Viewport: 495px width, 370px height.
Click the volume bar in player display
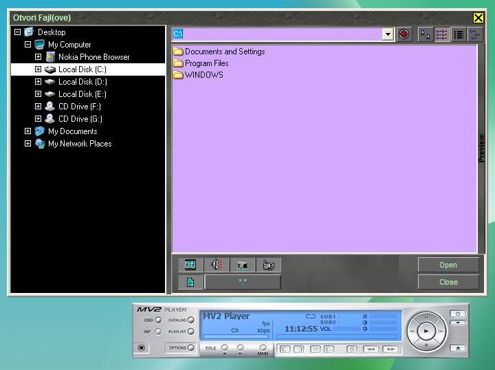[346, 329]
